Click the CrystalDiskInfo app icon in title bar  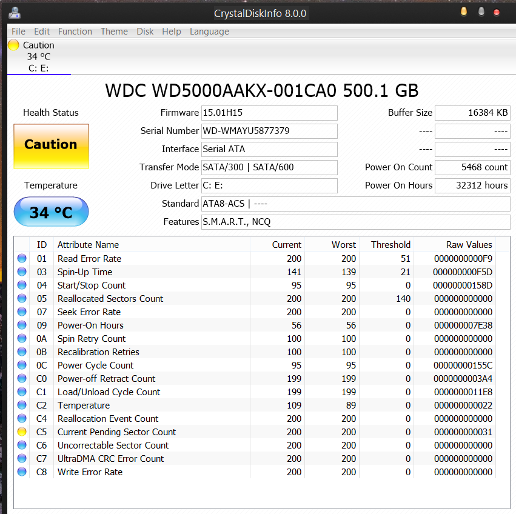pos(15,12)
